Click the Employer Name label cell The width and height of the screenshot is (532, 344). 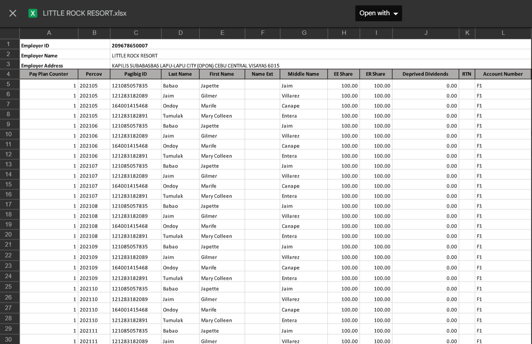pyautogui.click(x=65, y=54)
